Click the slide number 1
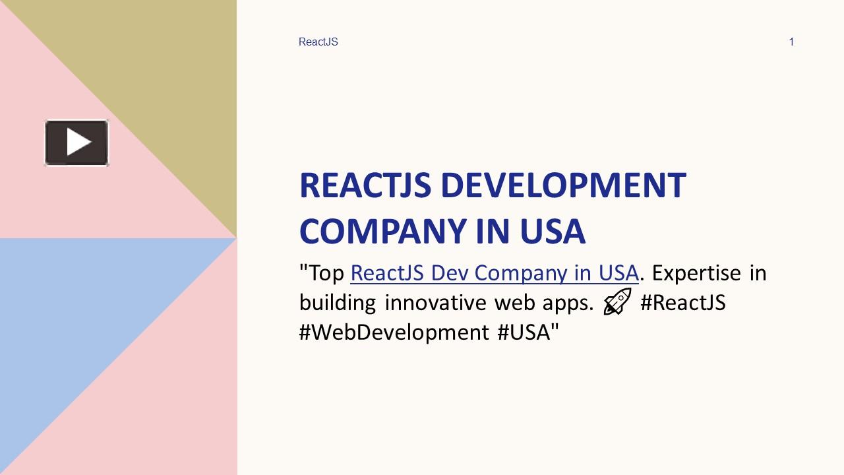Viewport: 844px width, 475px height. click(x=791, y=42)
